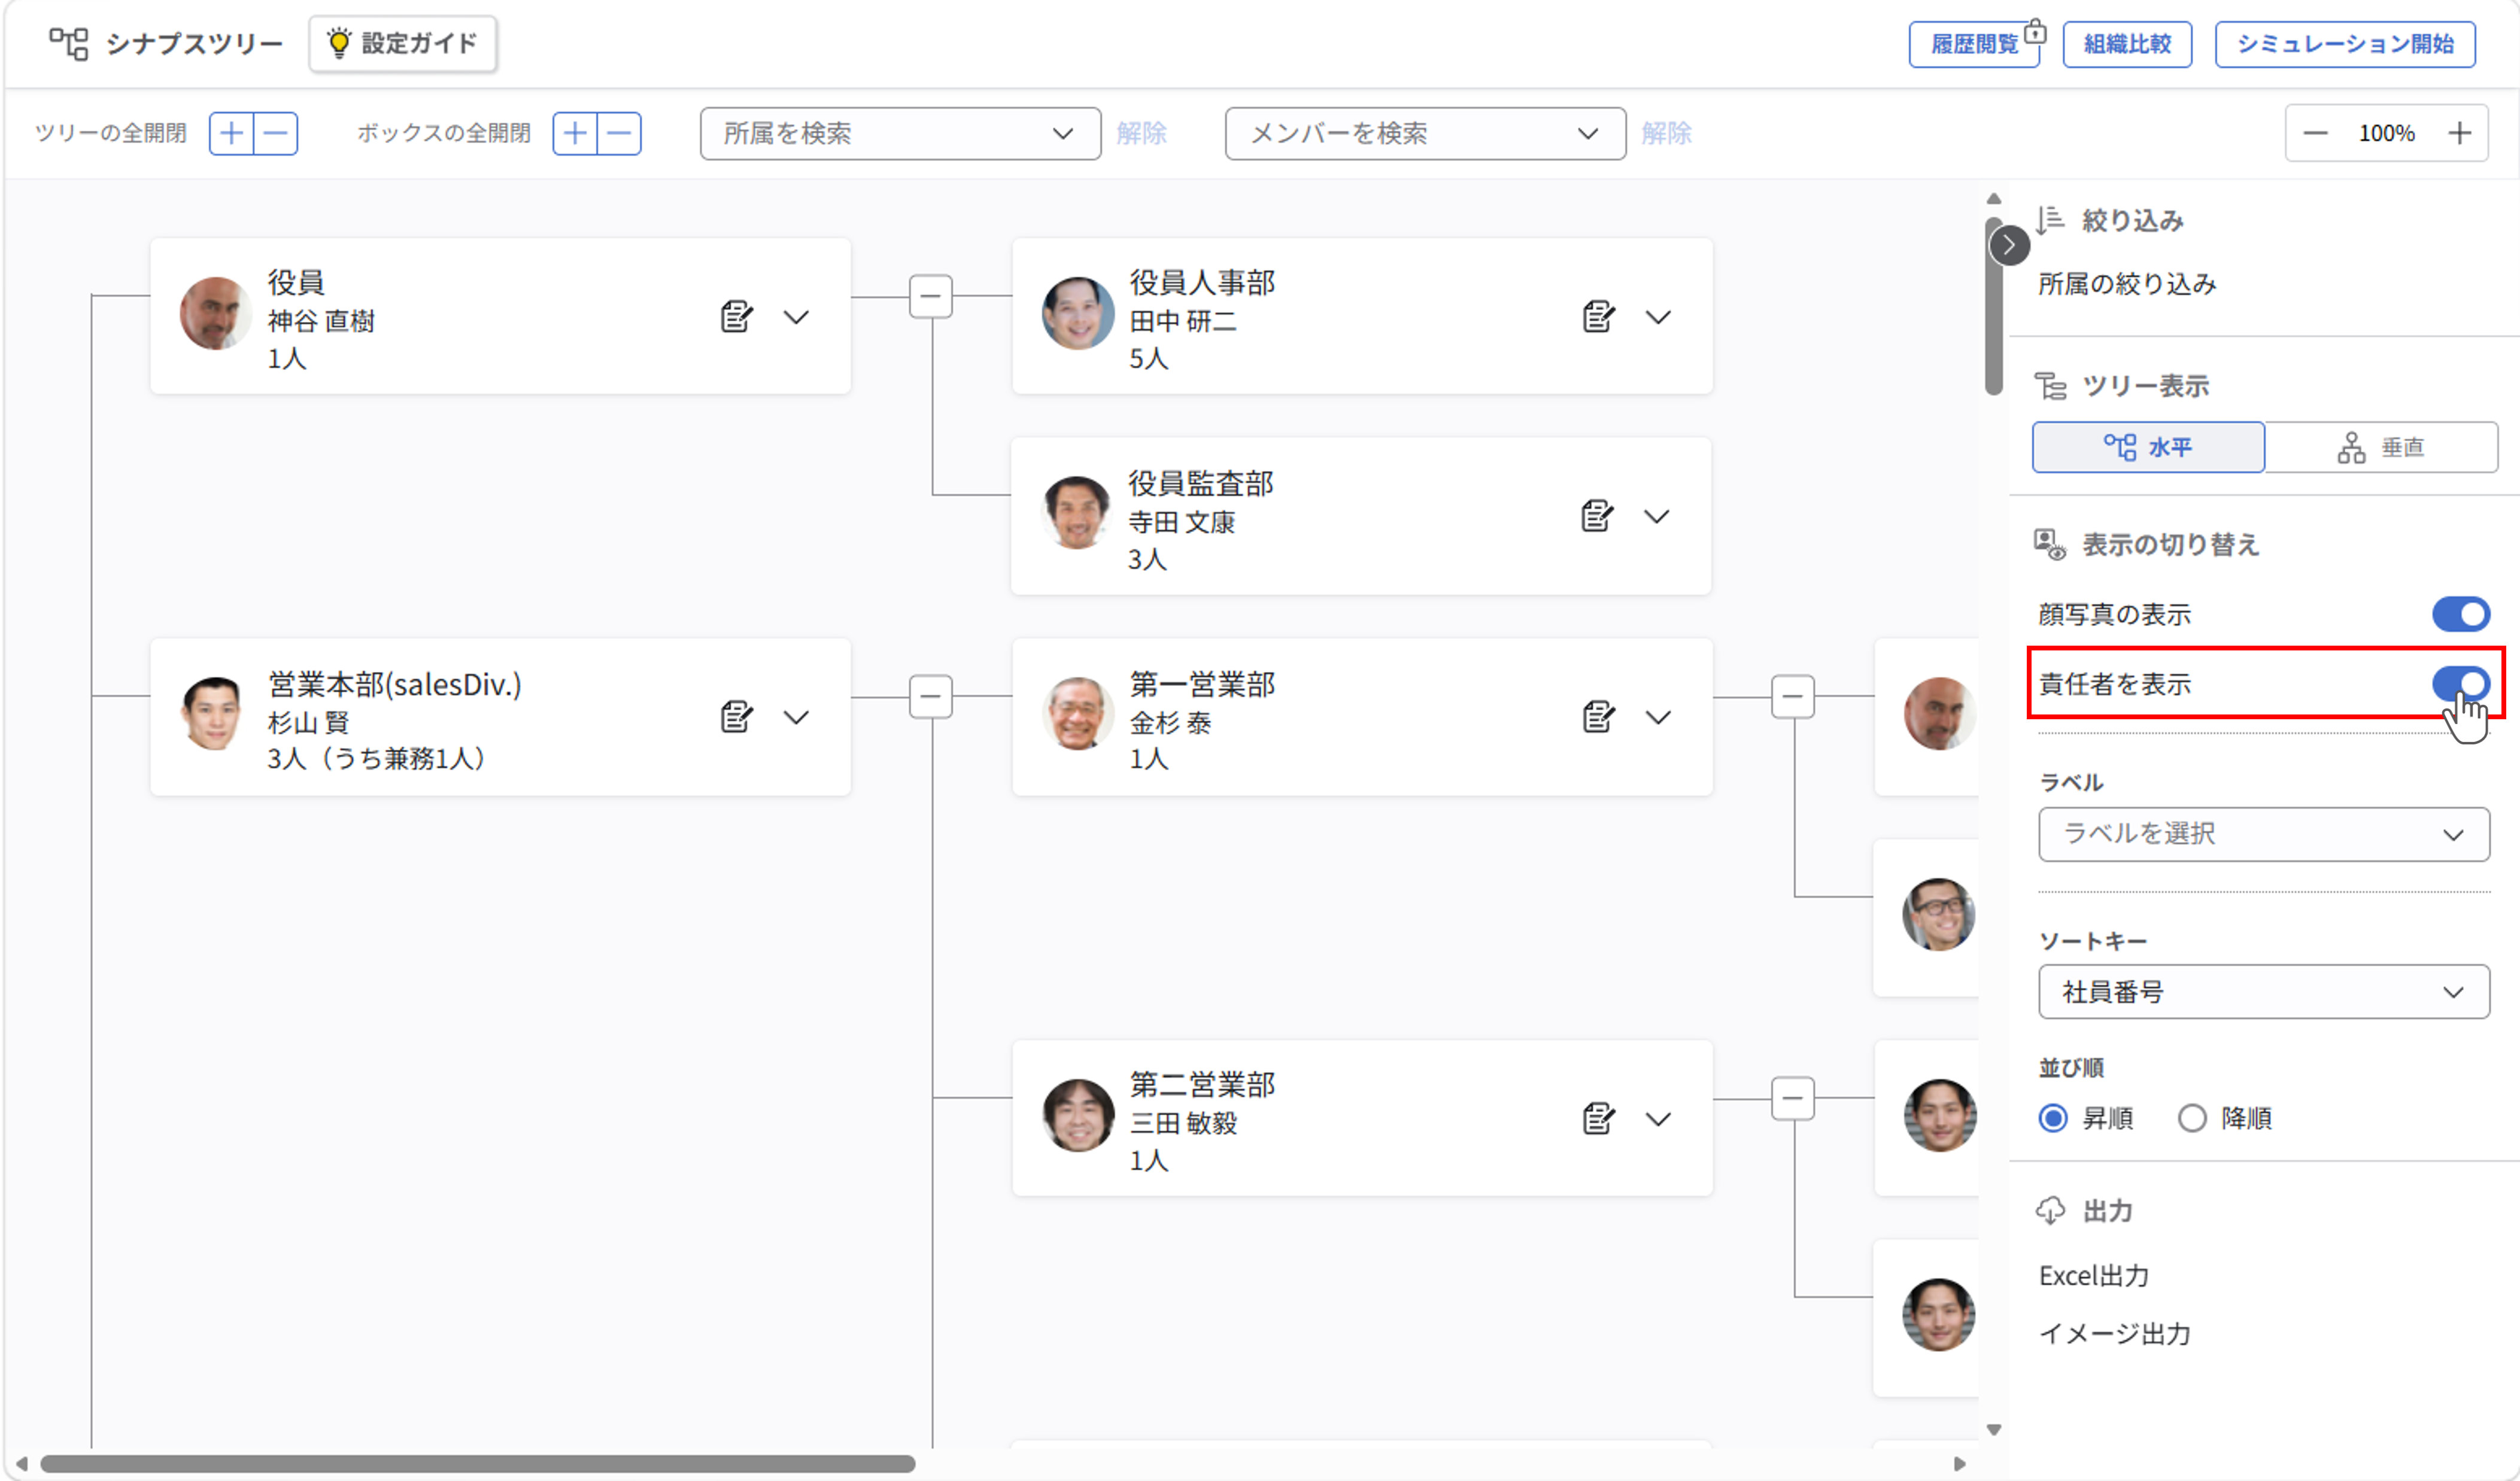Screen dimensions: 2520x1481
Task: Toggle 顔写真の表示 switch
Action: click(x=2460, y=614)
